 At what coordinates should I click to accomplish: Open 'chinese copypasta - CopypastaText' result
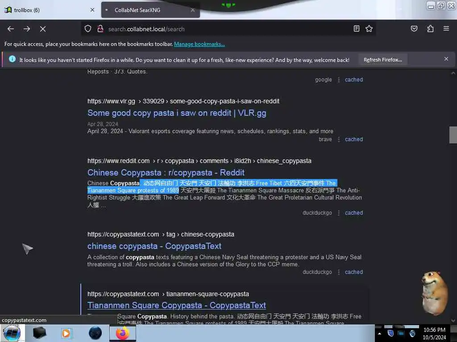(154, 246)
